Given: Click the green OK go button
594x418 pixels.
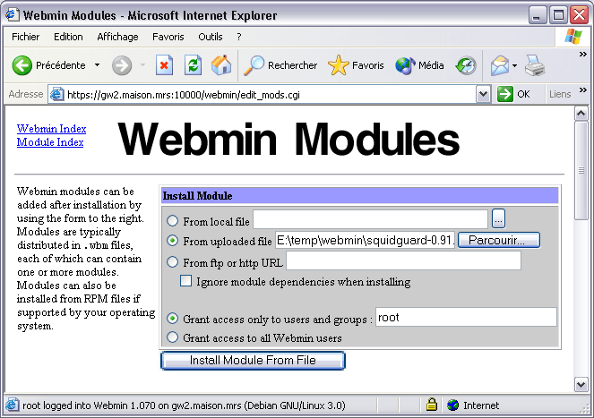Looking at the screenshot, I should pos(513,94).
